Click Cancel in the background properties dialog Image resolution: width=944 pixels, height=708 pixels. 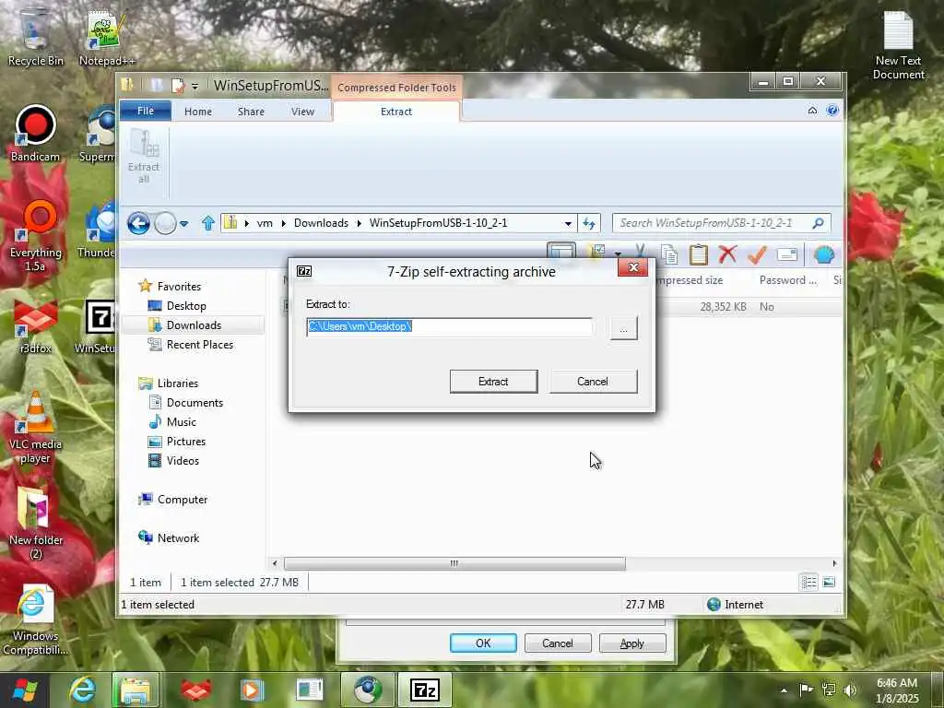pos(558,643)
